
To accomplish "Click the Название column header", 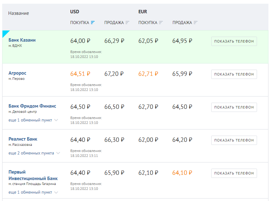I will [19, 13].
